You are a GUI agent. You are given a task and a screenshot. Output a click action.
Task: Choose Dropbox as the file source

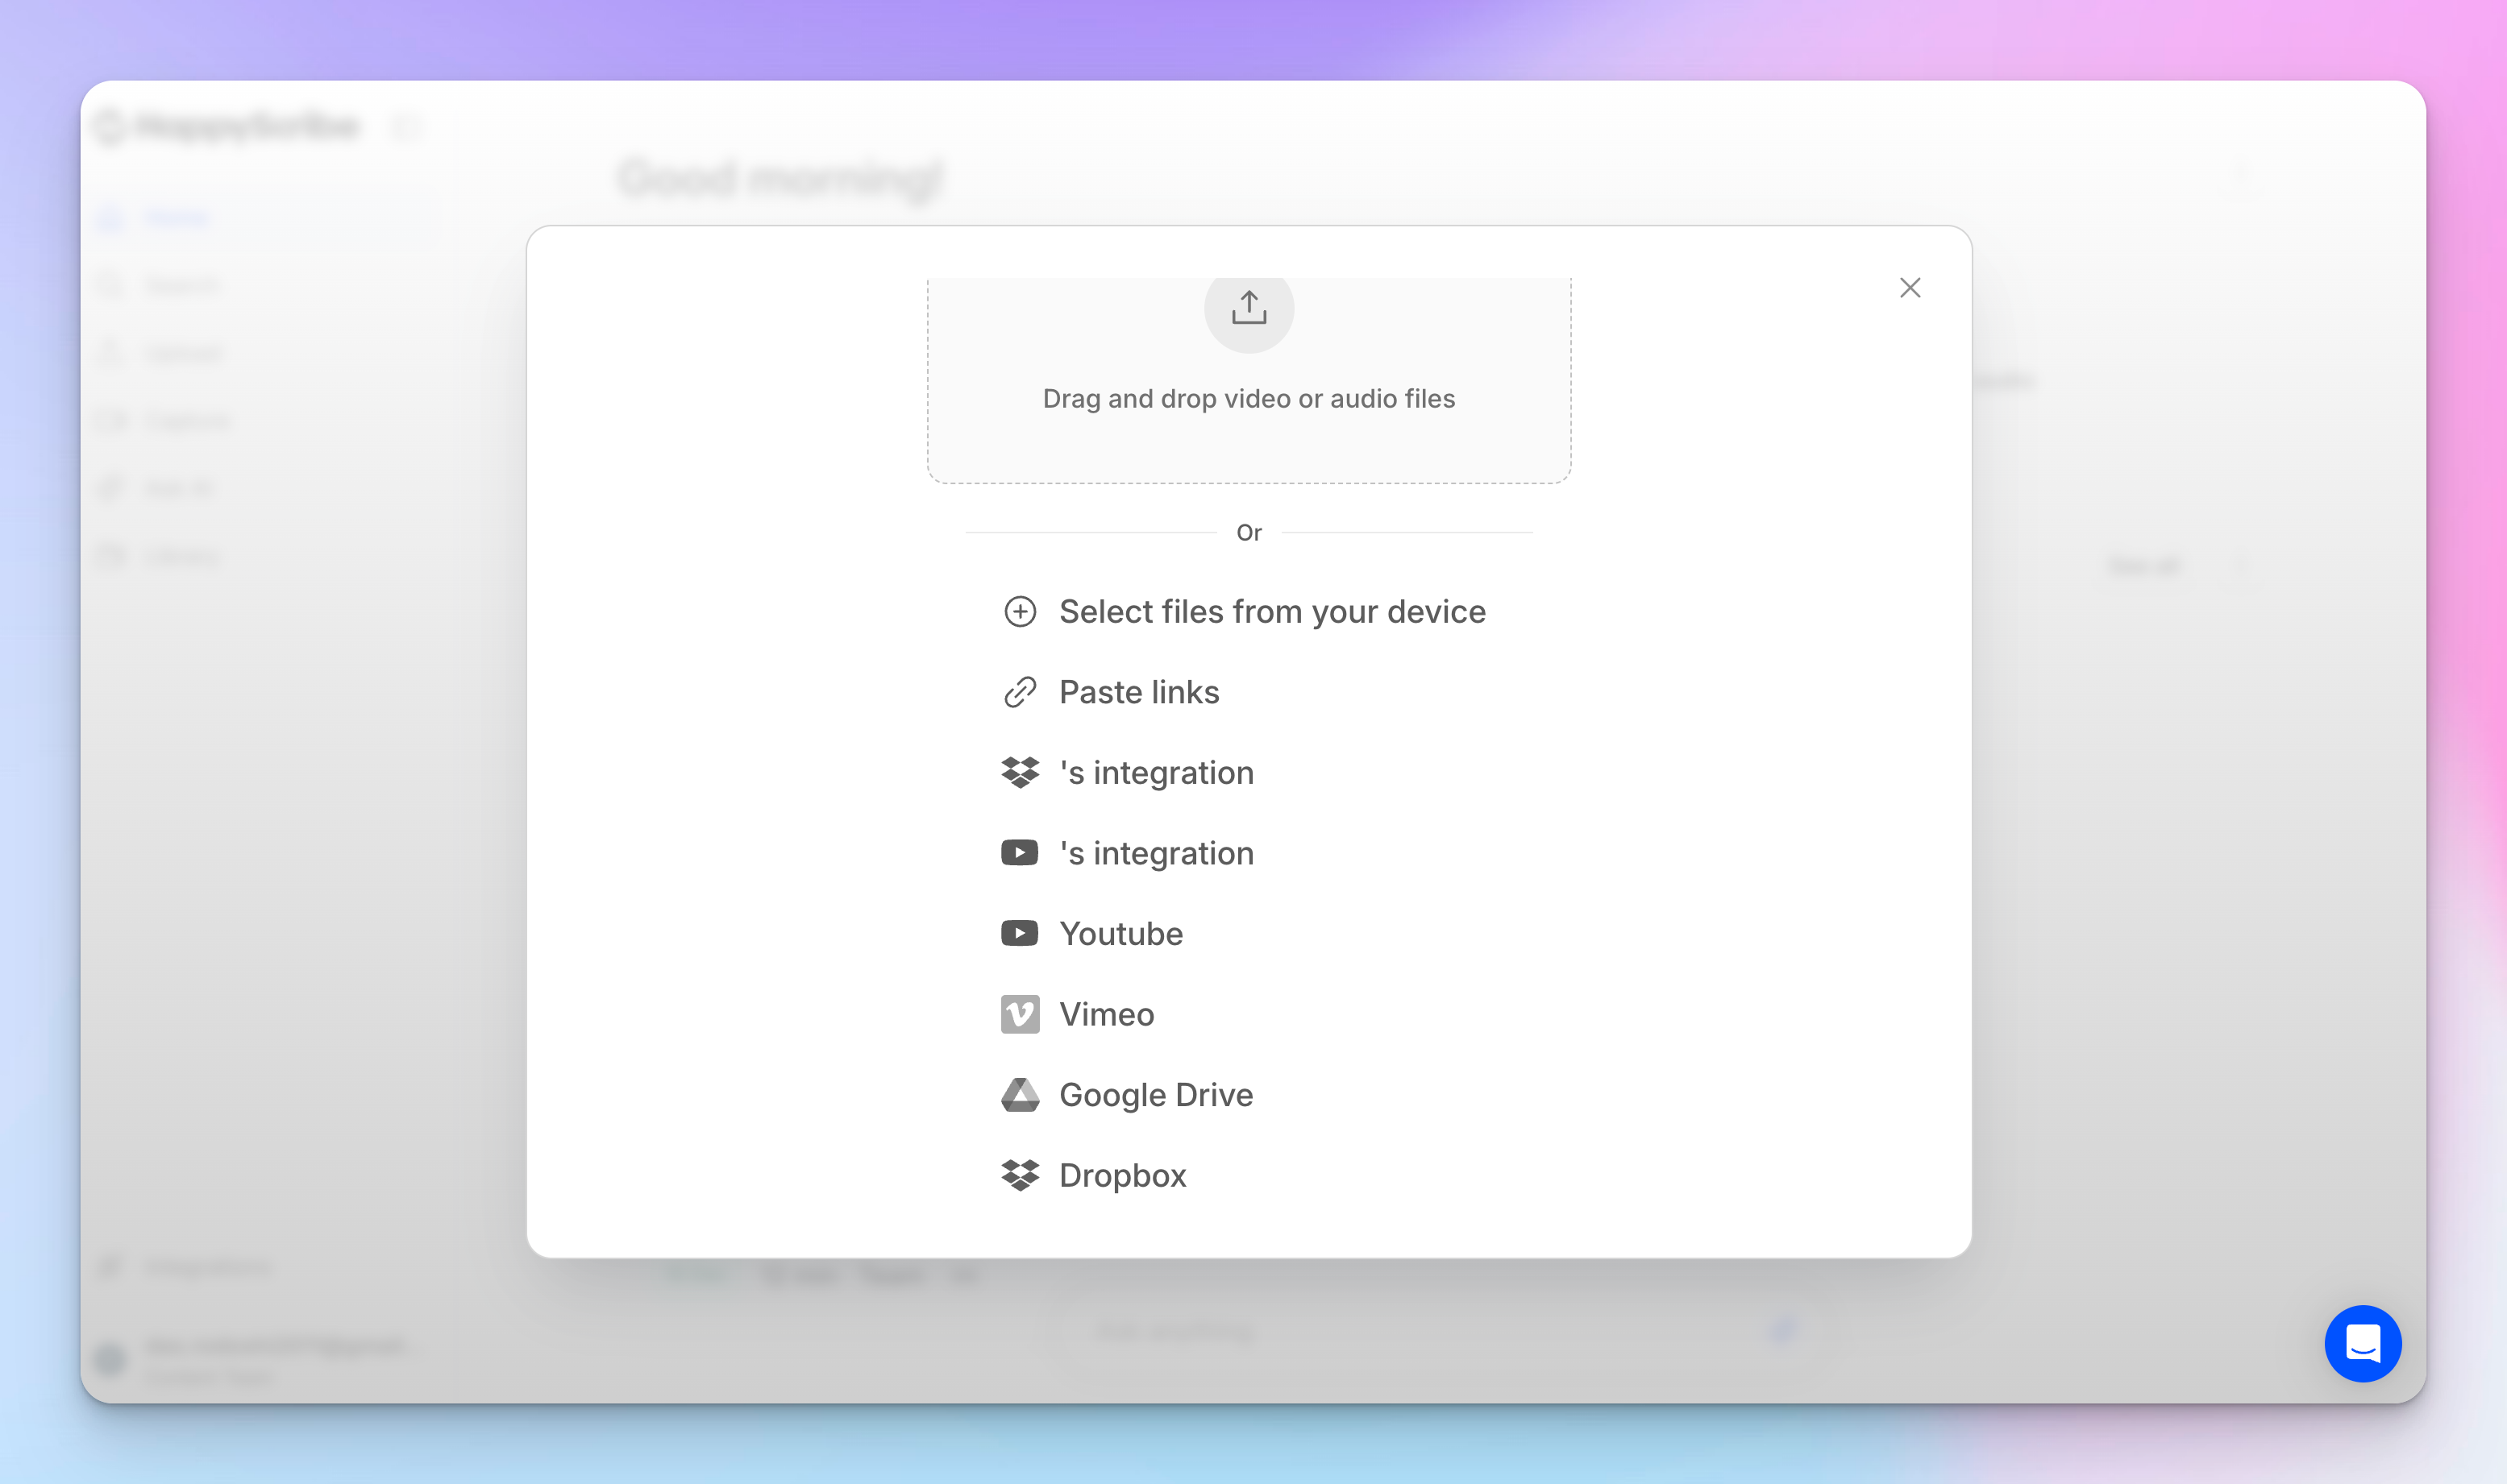point(1122,1175)
